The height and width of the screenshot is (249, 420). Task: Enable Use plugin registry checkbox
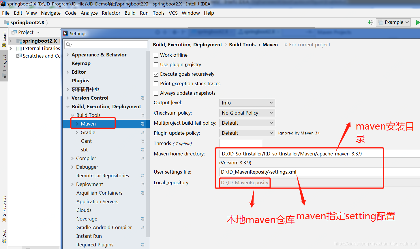[x=156, y=65]
